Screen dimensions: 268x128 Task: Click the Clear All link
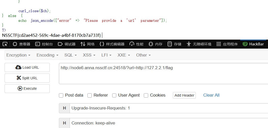[x=211, y=95]
